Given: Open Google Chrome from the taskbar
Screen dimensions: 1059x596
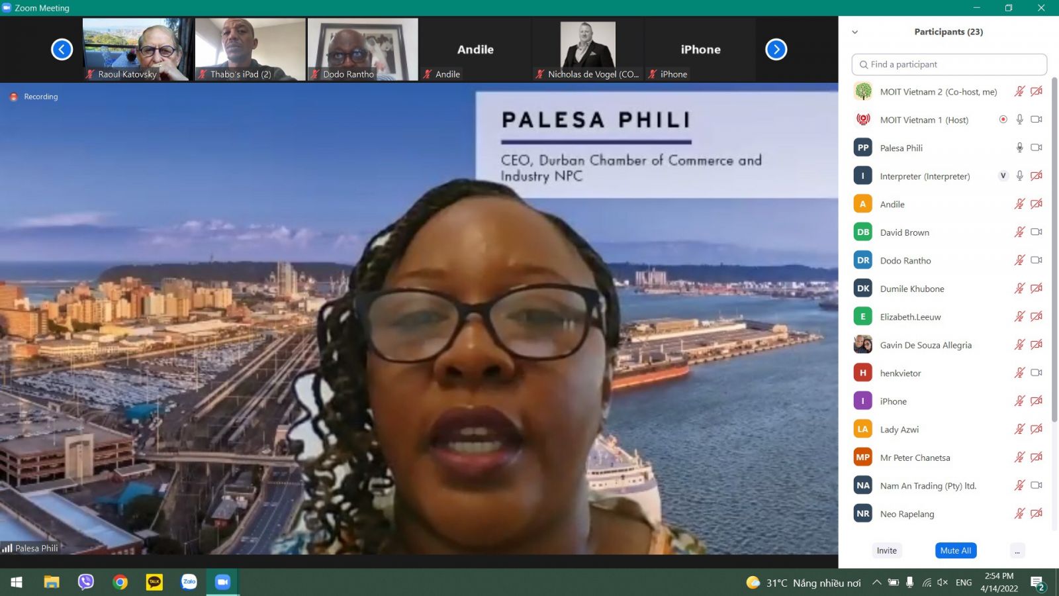Looking at the screenshot, I should tap(120, 582).
